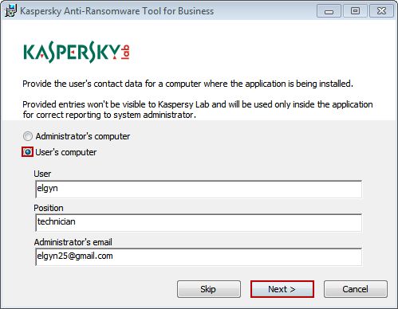
Task: Click the Administrator's email input field
Action: (x=199, y=256)
